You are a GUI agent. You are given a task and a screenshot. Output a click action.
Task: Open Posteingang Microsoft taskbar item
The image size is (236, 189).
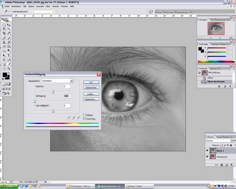pyautogui.click(x=81, y=186)
